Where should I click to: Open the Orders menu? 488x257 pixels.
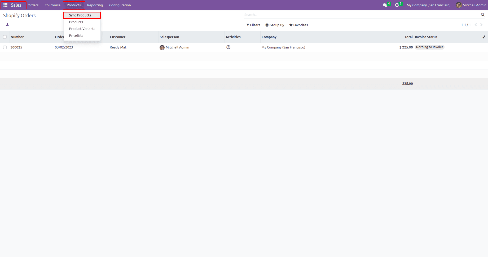pyautogui.click(x=33, y=5)
